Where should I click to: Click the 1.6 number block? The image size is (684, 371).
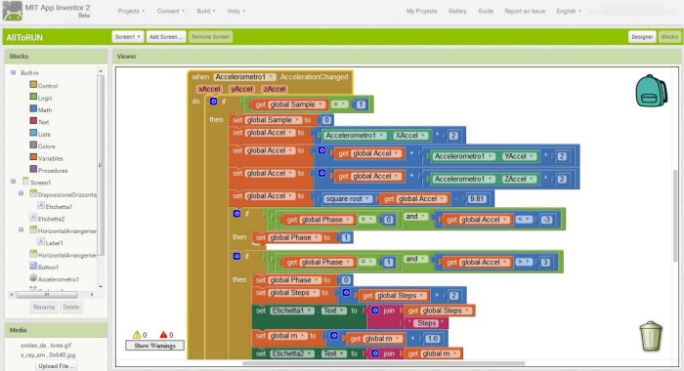[433, 339]
